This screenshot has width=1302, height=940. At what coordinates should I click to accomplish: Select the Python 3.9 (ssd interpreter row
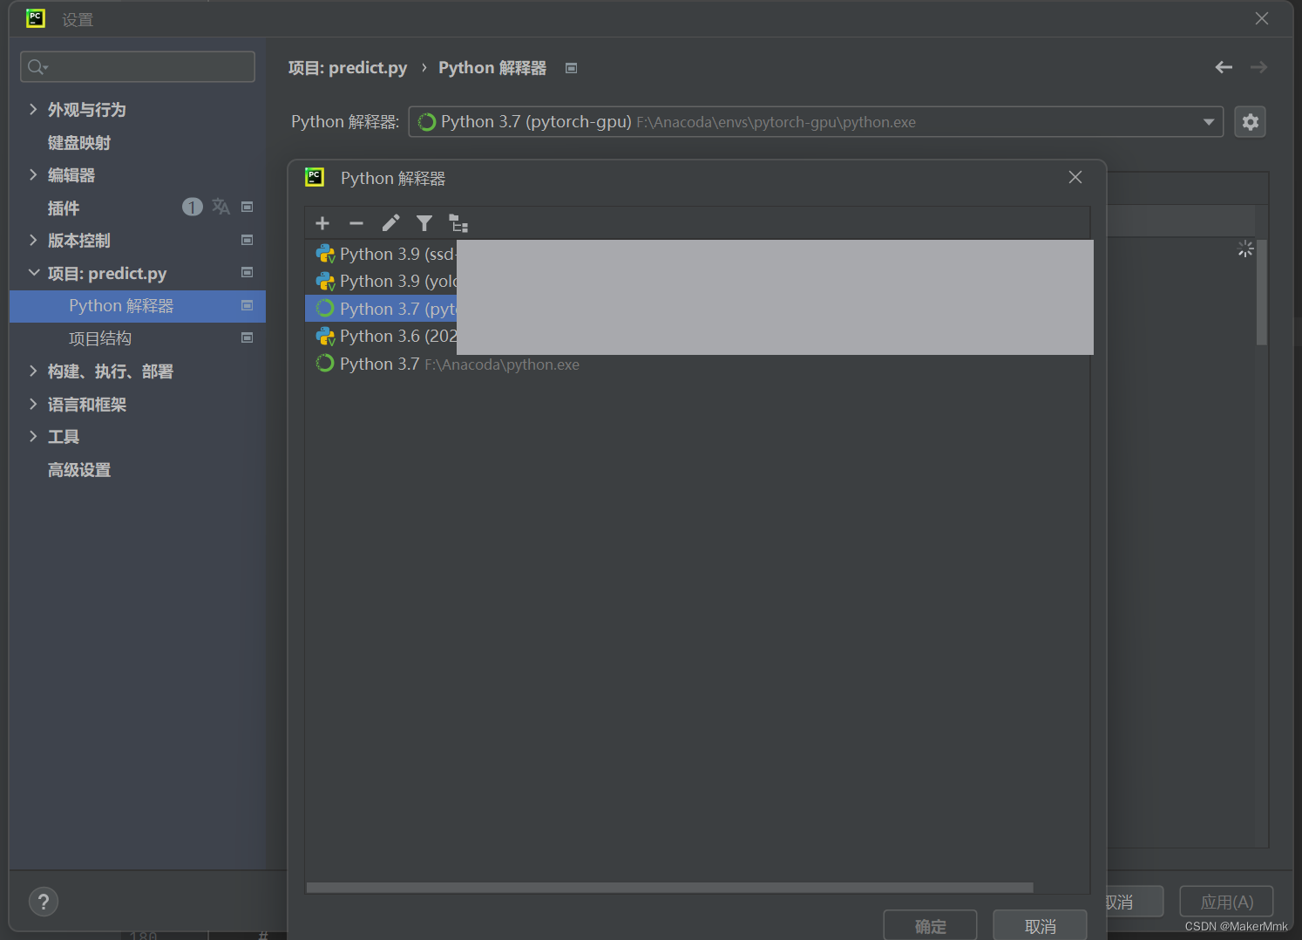click(x=697, y=254)
